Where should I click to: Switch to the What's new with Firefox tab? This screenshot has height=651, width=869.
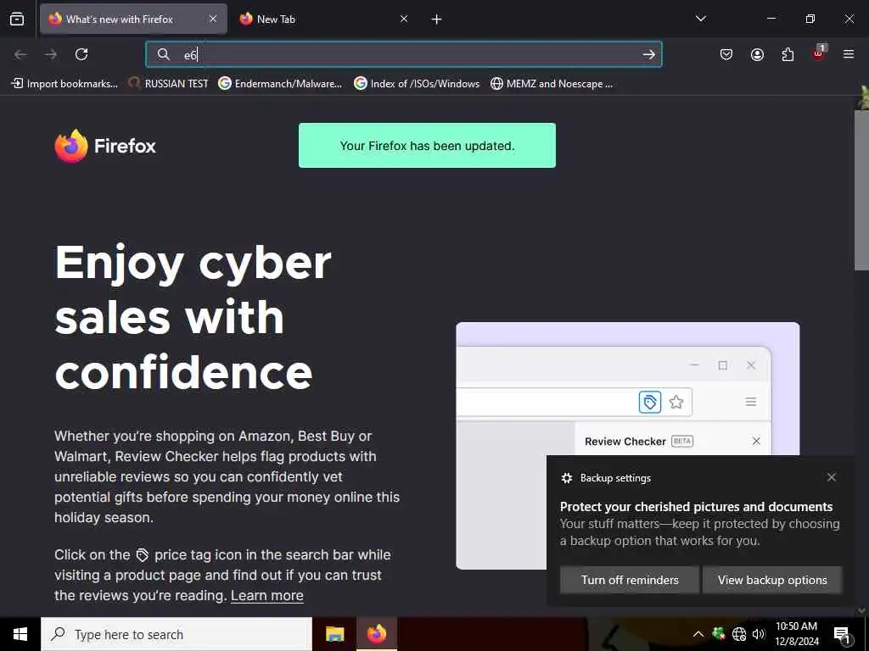click(x=133, y=19)
